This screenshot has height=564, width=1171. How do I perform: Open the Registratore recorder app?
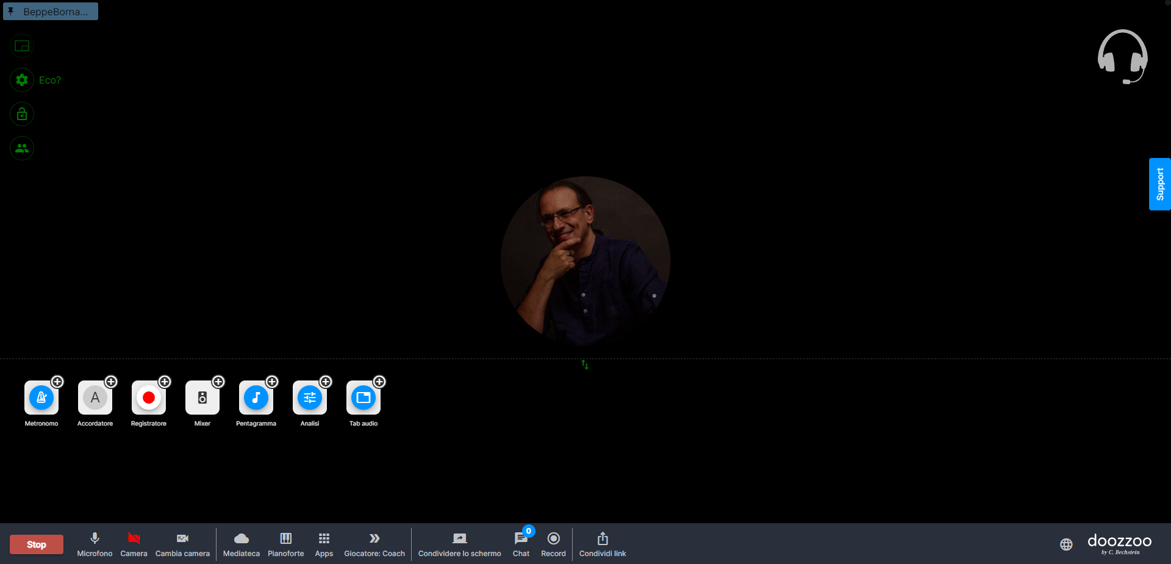(149, 398)
